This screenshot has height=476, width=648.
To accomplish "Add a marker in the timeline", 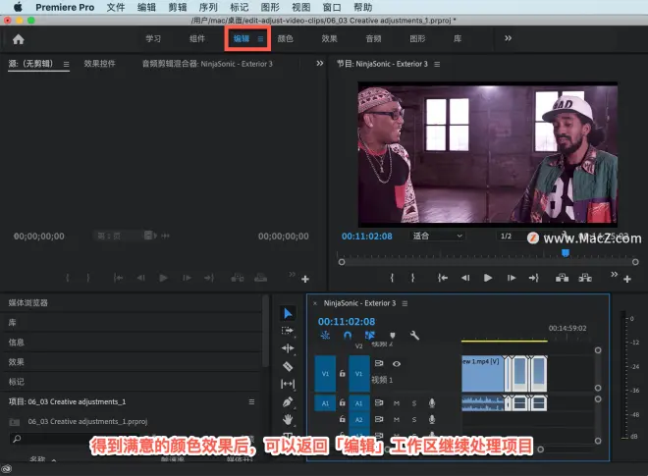I will point(393,335).
